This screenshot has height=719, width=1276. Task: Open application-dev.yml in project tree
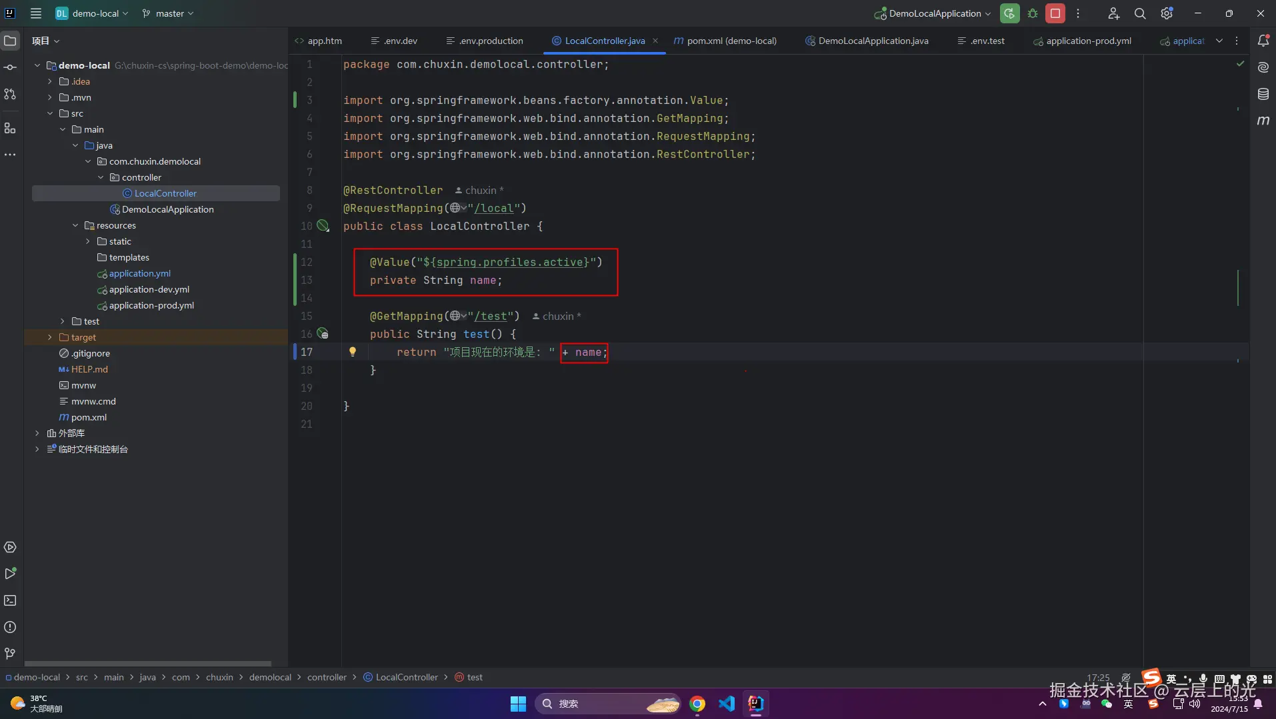(149, 289)
